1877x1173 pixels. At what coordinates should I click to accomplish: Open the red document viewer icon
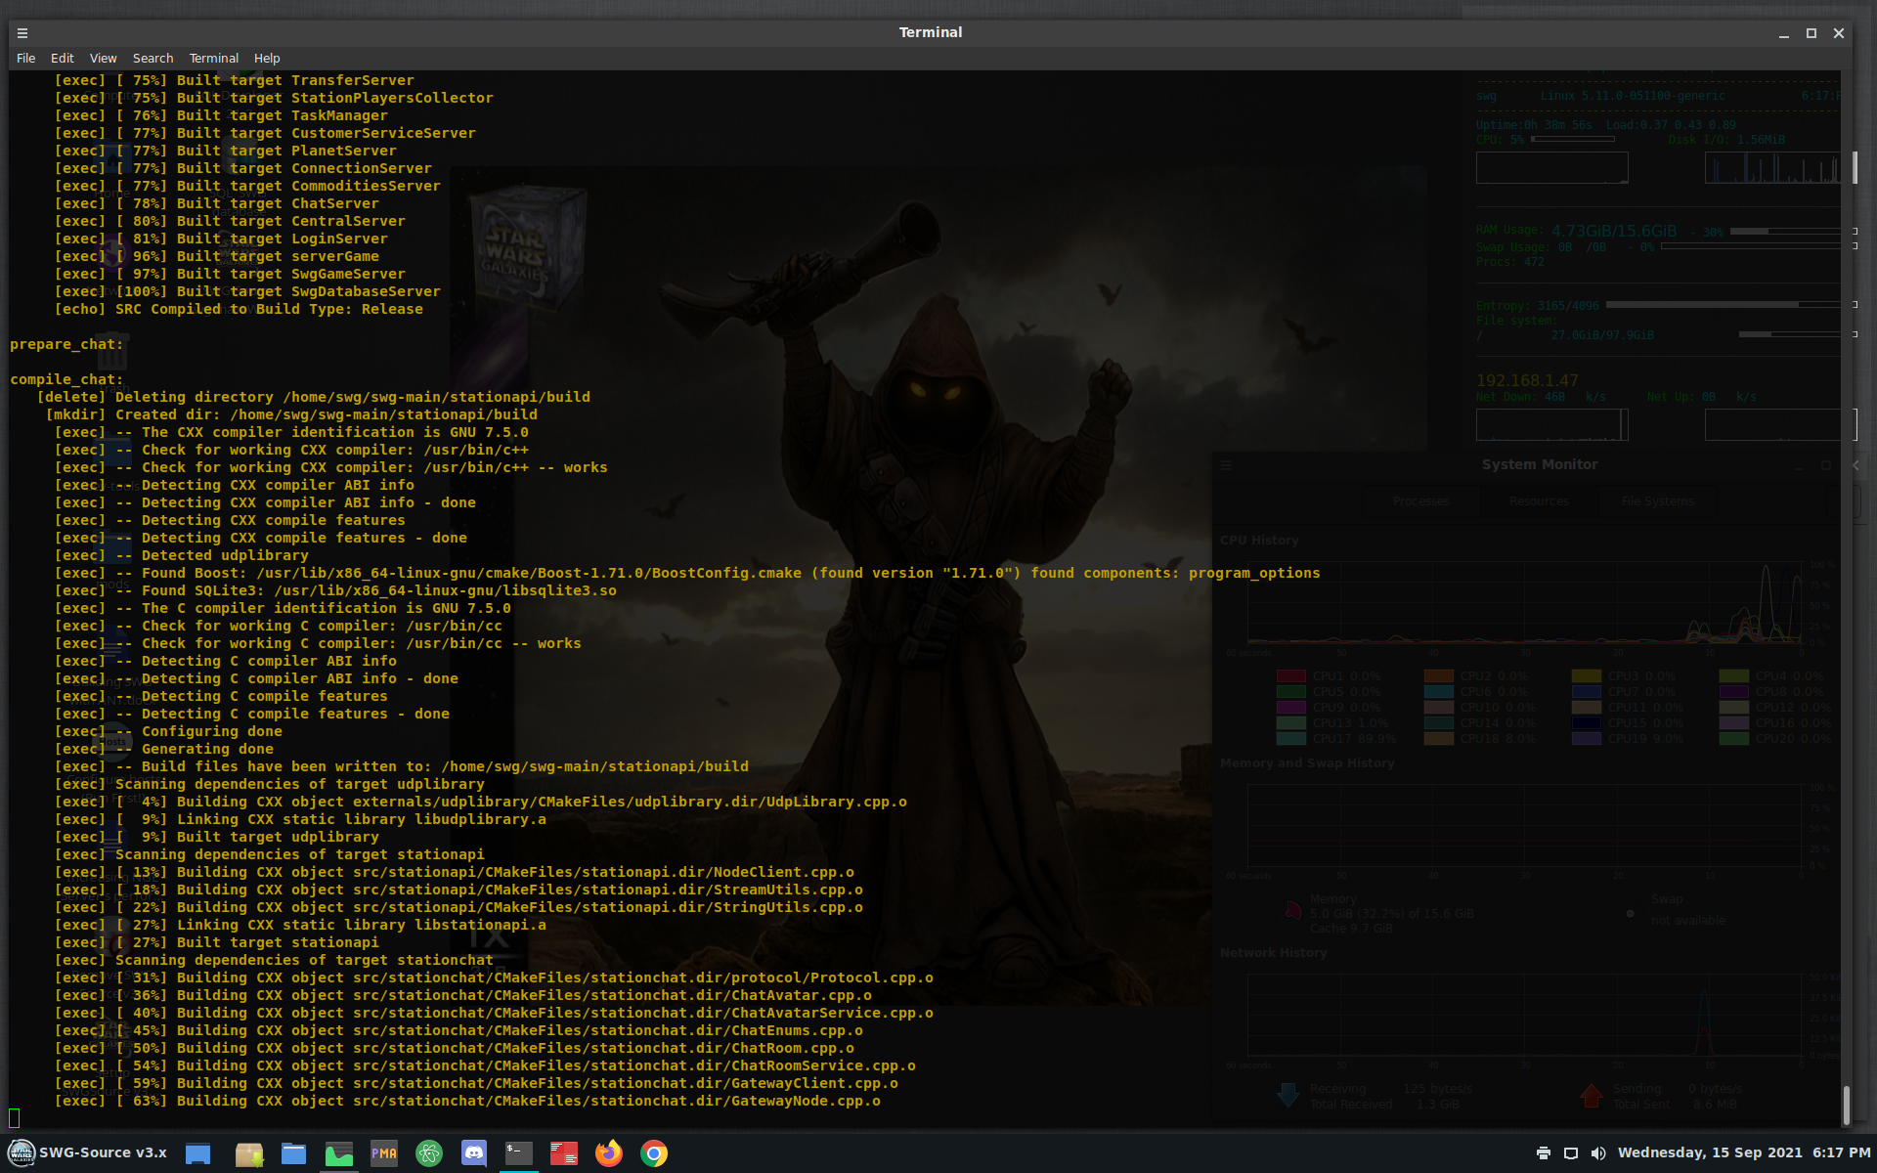(563, 1153)
